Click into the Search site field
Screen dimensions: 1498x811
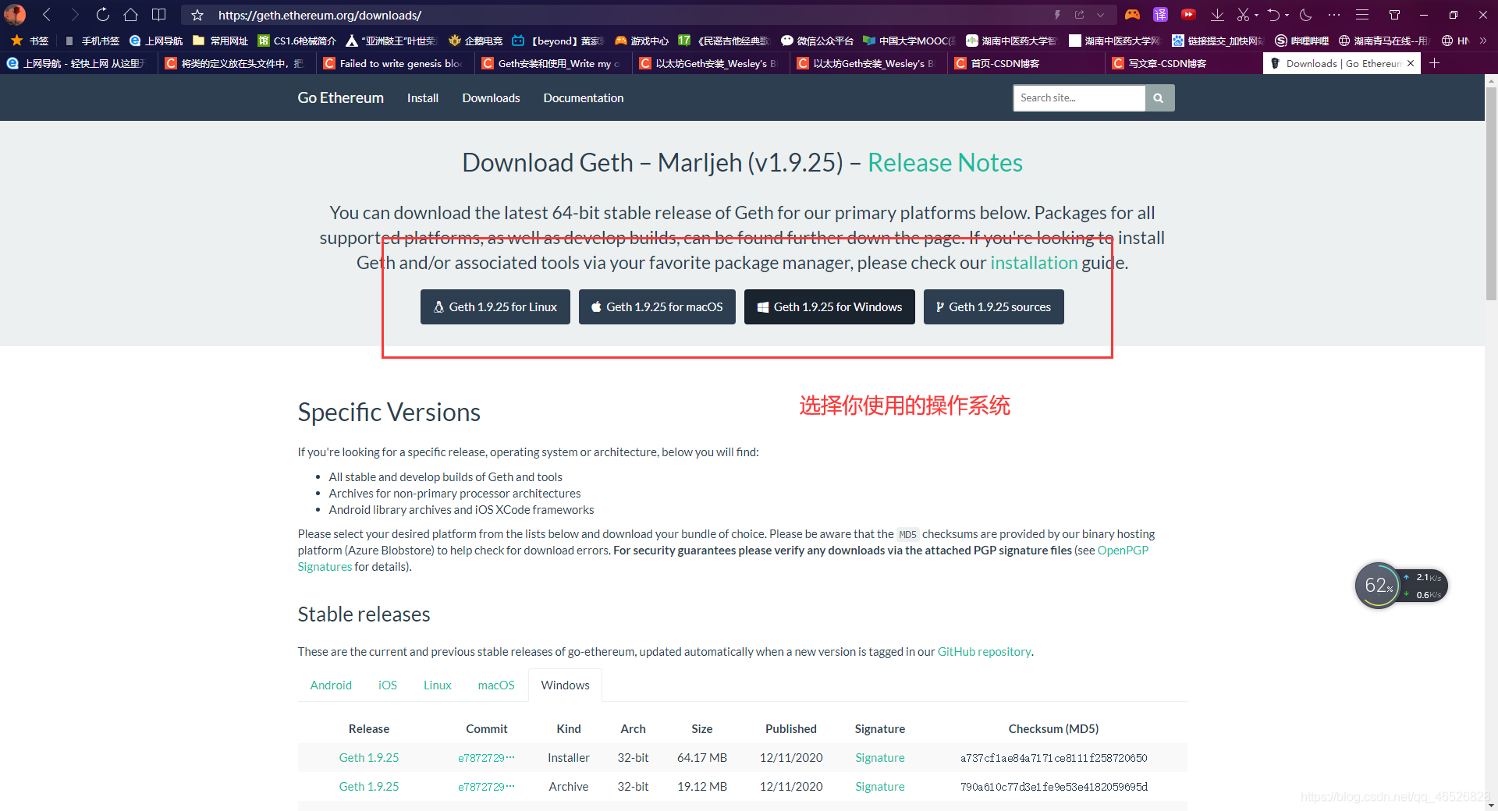point(1079,97)
